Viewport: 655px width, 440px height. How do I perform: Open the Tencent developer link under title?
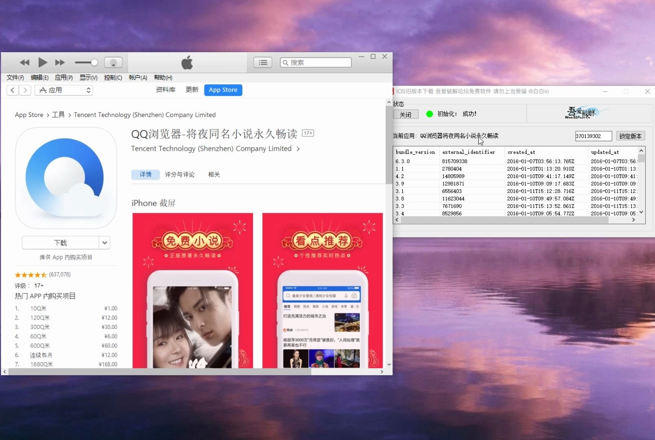pyautogui.click(x=215, y=149)
